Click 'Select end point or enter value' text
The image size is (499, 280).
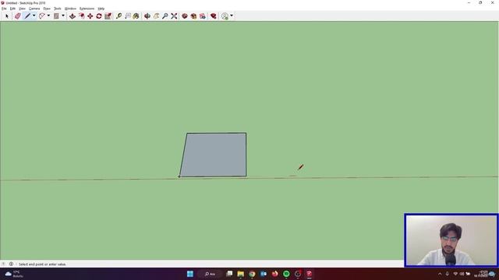tap(42, 264)
